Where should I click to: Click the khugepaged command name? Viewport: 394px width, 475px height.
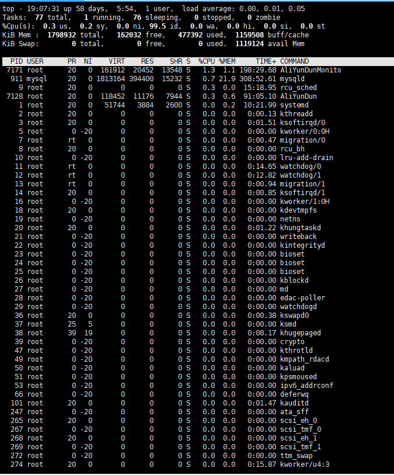[x=300, y=333]
